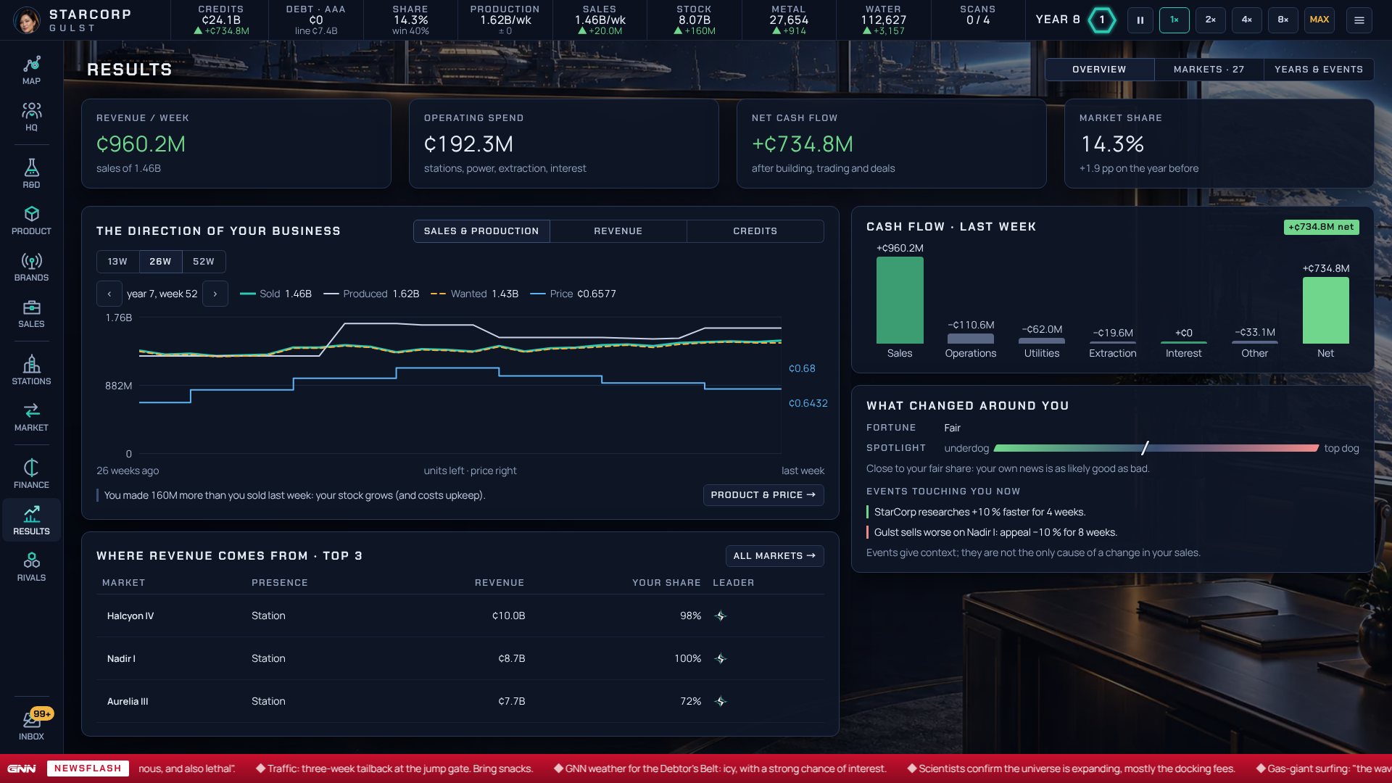Switch chart to the Revenue tab

tap(618, 231)
